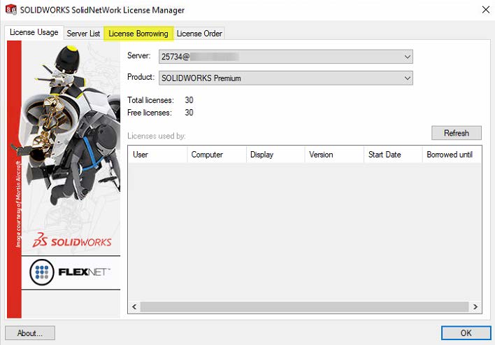
Task: Open the License Borrowing tab
Action: tap(138, 34)
